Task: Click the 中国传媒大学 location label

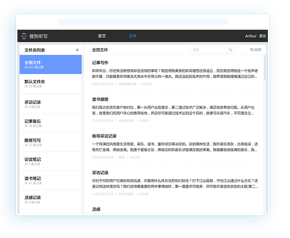Action: (x=127, y=84)
